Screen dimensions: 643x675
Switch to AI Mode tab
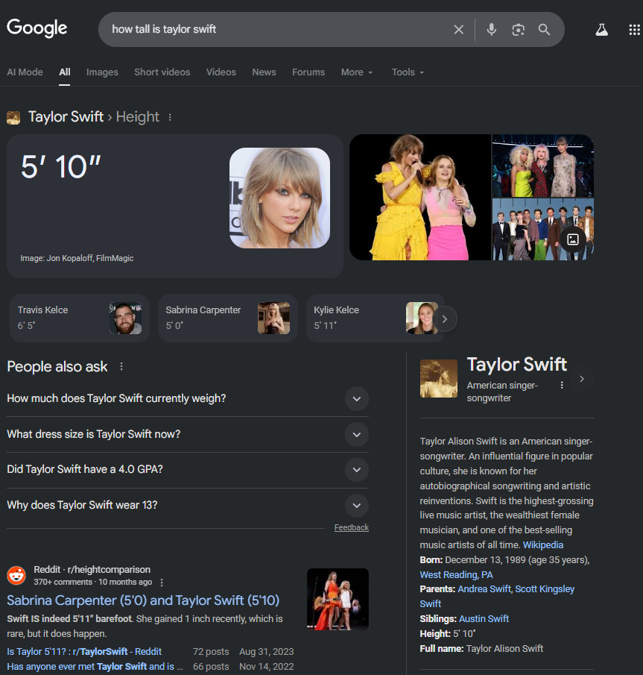25,72
